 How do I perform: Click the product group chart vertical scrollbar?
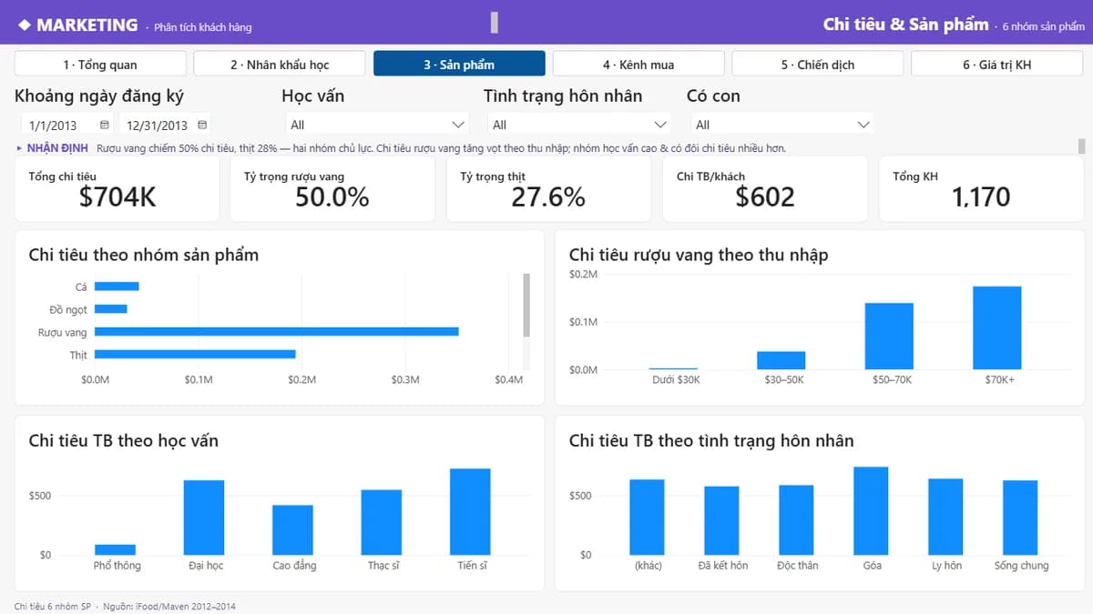pos(526,306)
